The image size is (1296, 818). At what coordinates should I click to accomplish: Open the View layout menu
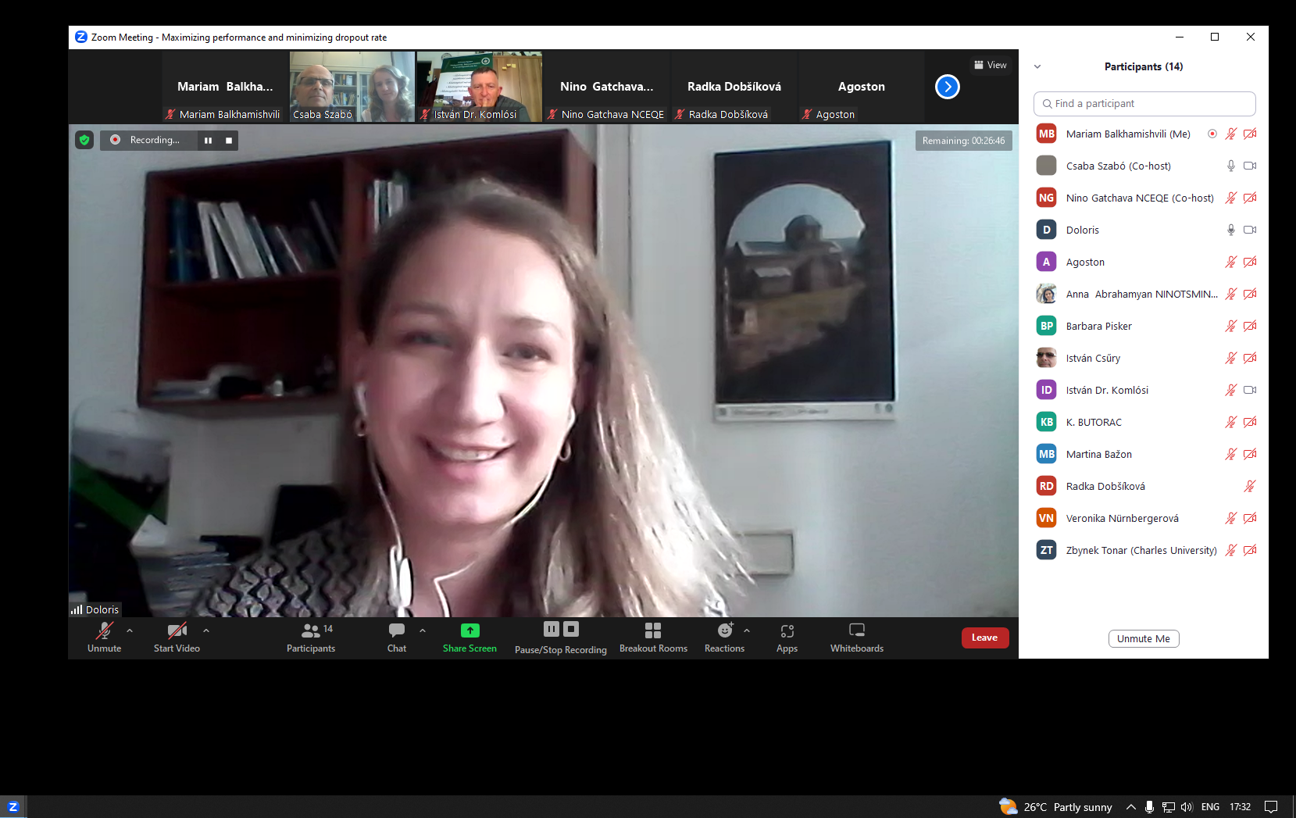990,65
